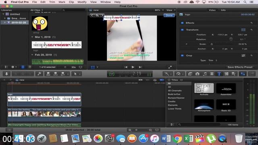This screenshot has width=258, height=145.
Task: Click the Share button in the toolbar
Action: click(x=252, y=74)
